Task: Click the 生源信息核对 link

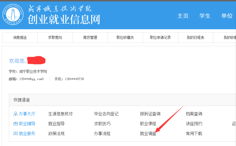Action: (x=60, y=114)
